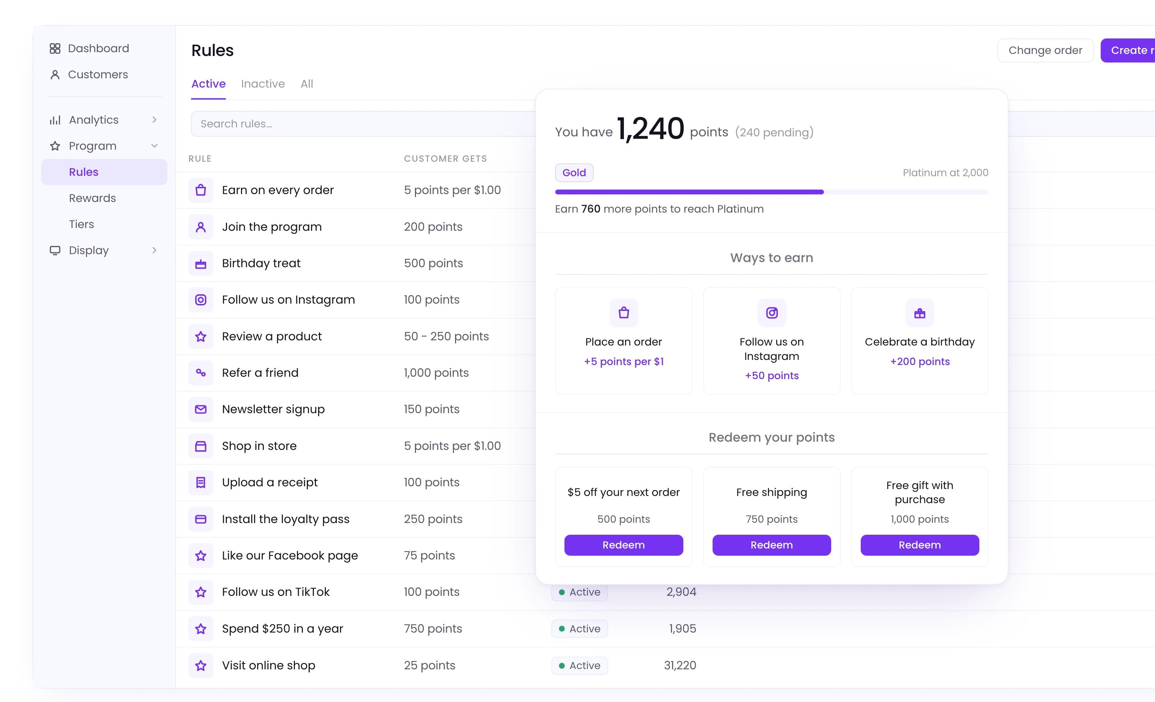Click the Program star icon in sidebar

(x=55, y=146)
